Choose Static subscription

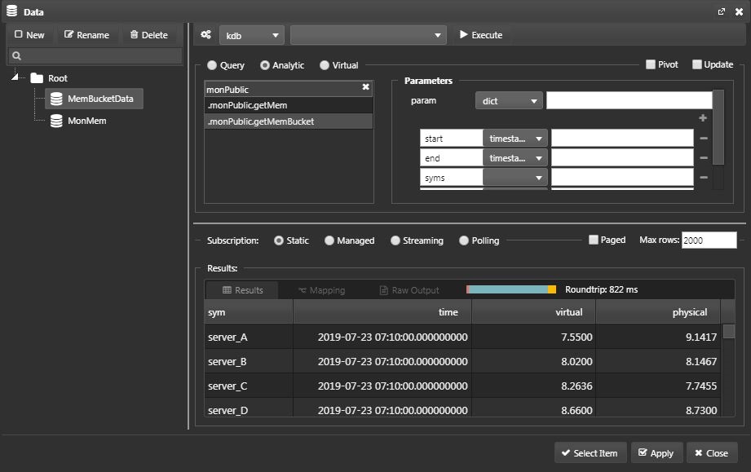click(278, 240)
